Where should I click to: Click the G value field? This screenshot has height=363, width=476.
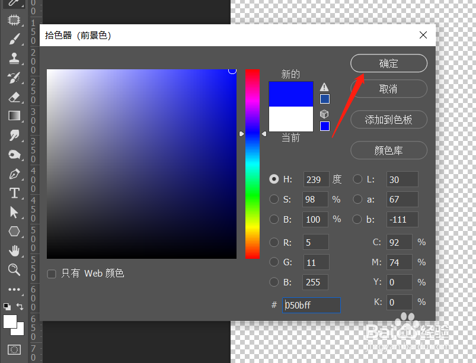[317, 262]
